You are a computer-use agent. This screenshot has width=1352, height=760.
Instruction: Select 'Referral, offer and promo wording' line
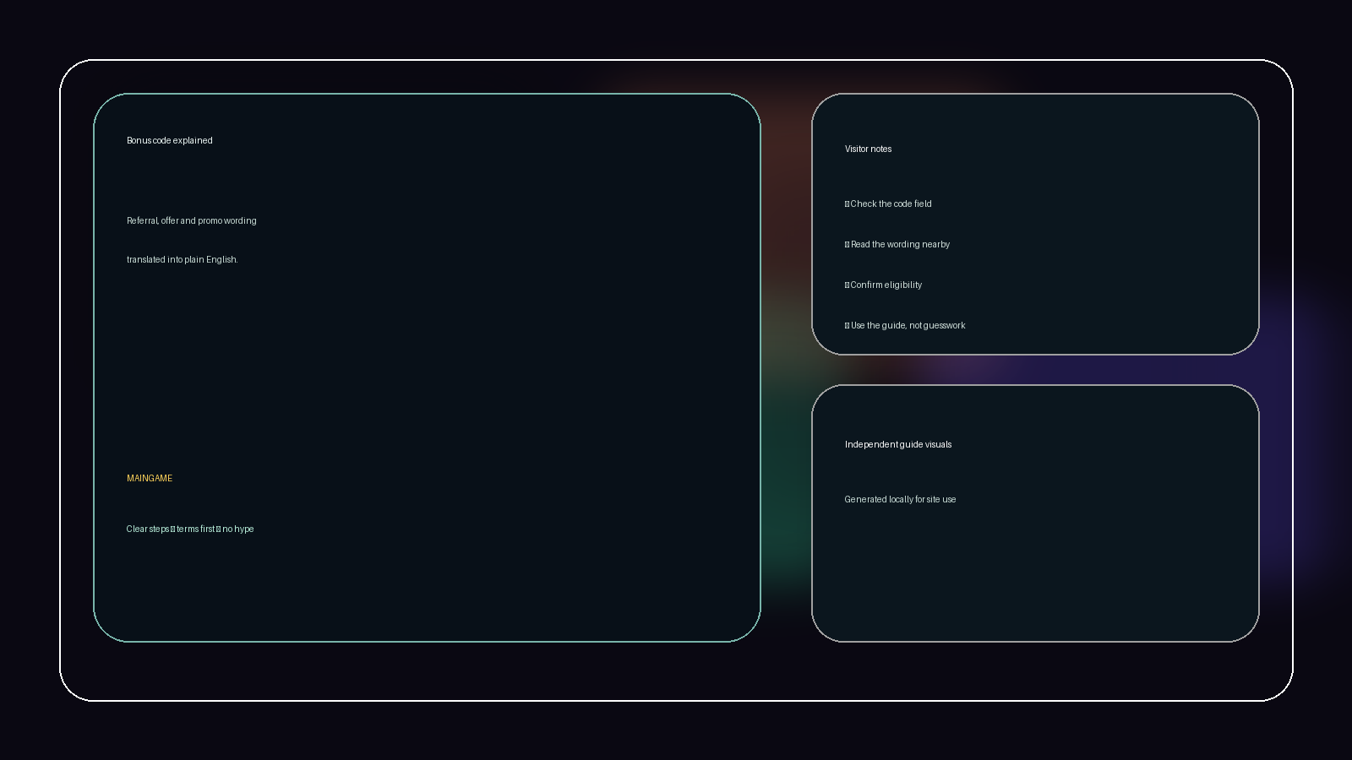tap(192, 220)
